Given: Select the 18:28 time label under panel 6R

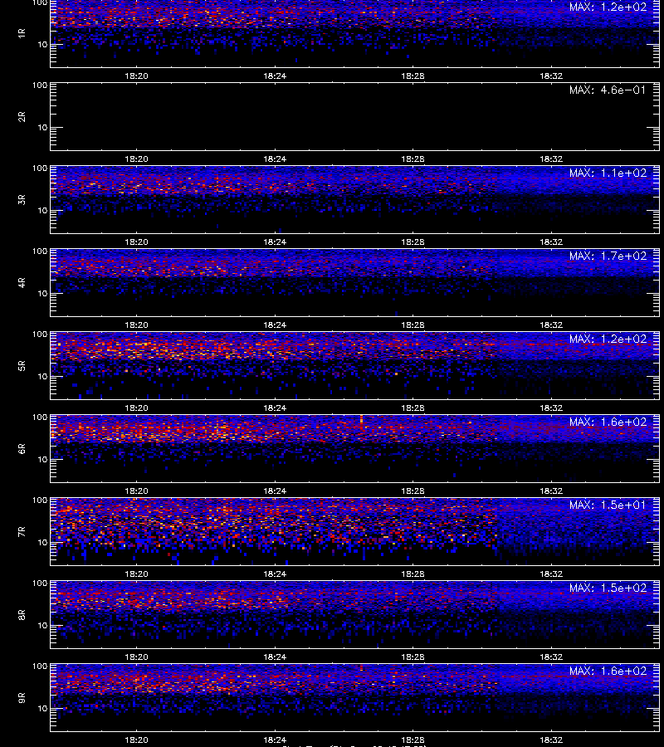Looking at the screenshot, I should tap(413, 491).
